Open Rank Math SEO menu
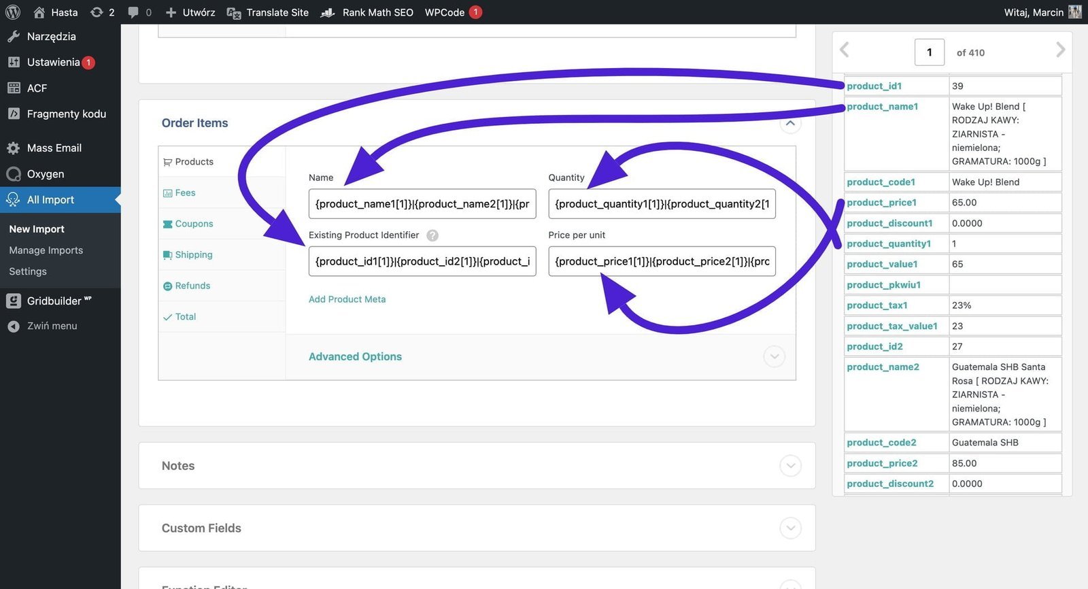This screenshot has width=1088, height=589. pyautogui.click(x=377, y=12)
